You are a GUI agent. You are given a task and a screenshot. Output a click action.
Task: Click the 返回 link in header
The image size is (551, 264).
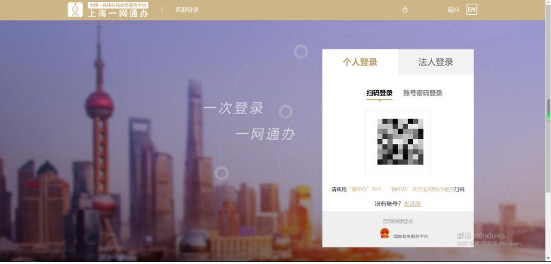click(454, 10)
